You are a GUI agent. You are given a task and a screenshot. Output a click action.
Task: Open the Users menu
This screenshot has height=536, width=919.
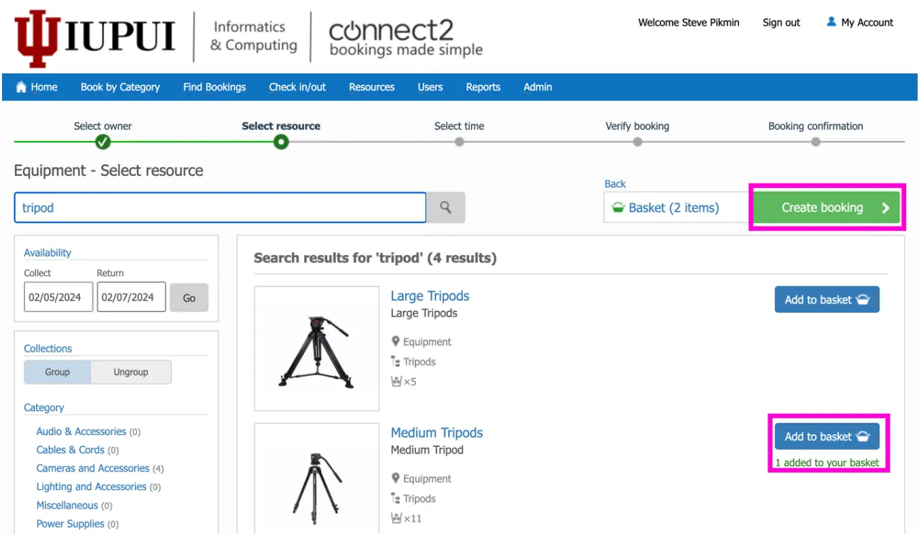pyautogui.click(x=430, y=87)
